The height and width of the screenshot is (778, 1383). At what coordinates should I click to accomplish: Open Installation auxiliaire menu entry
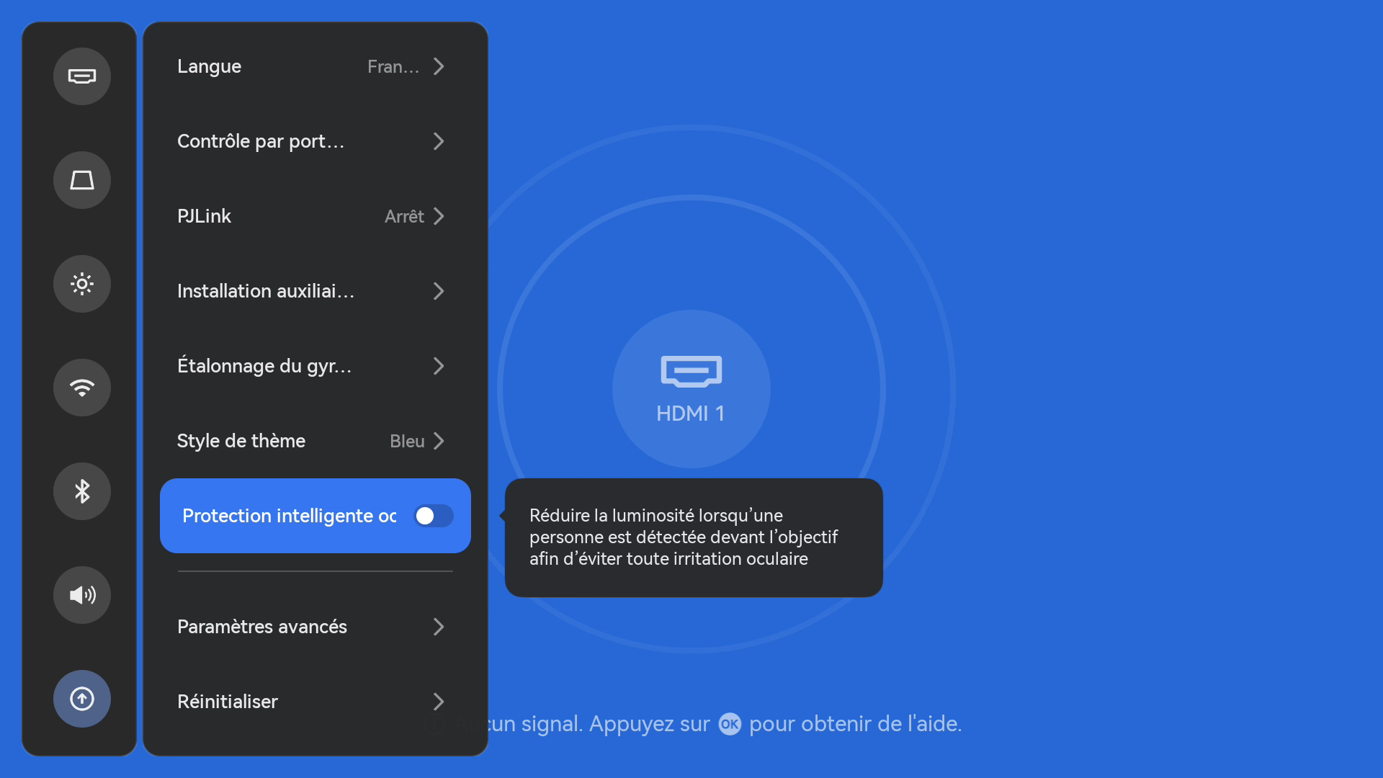point(265,291)
